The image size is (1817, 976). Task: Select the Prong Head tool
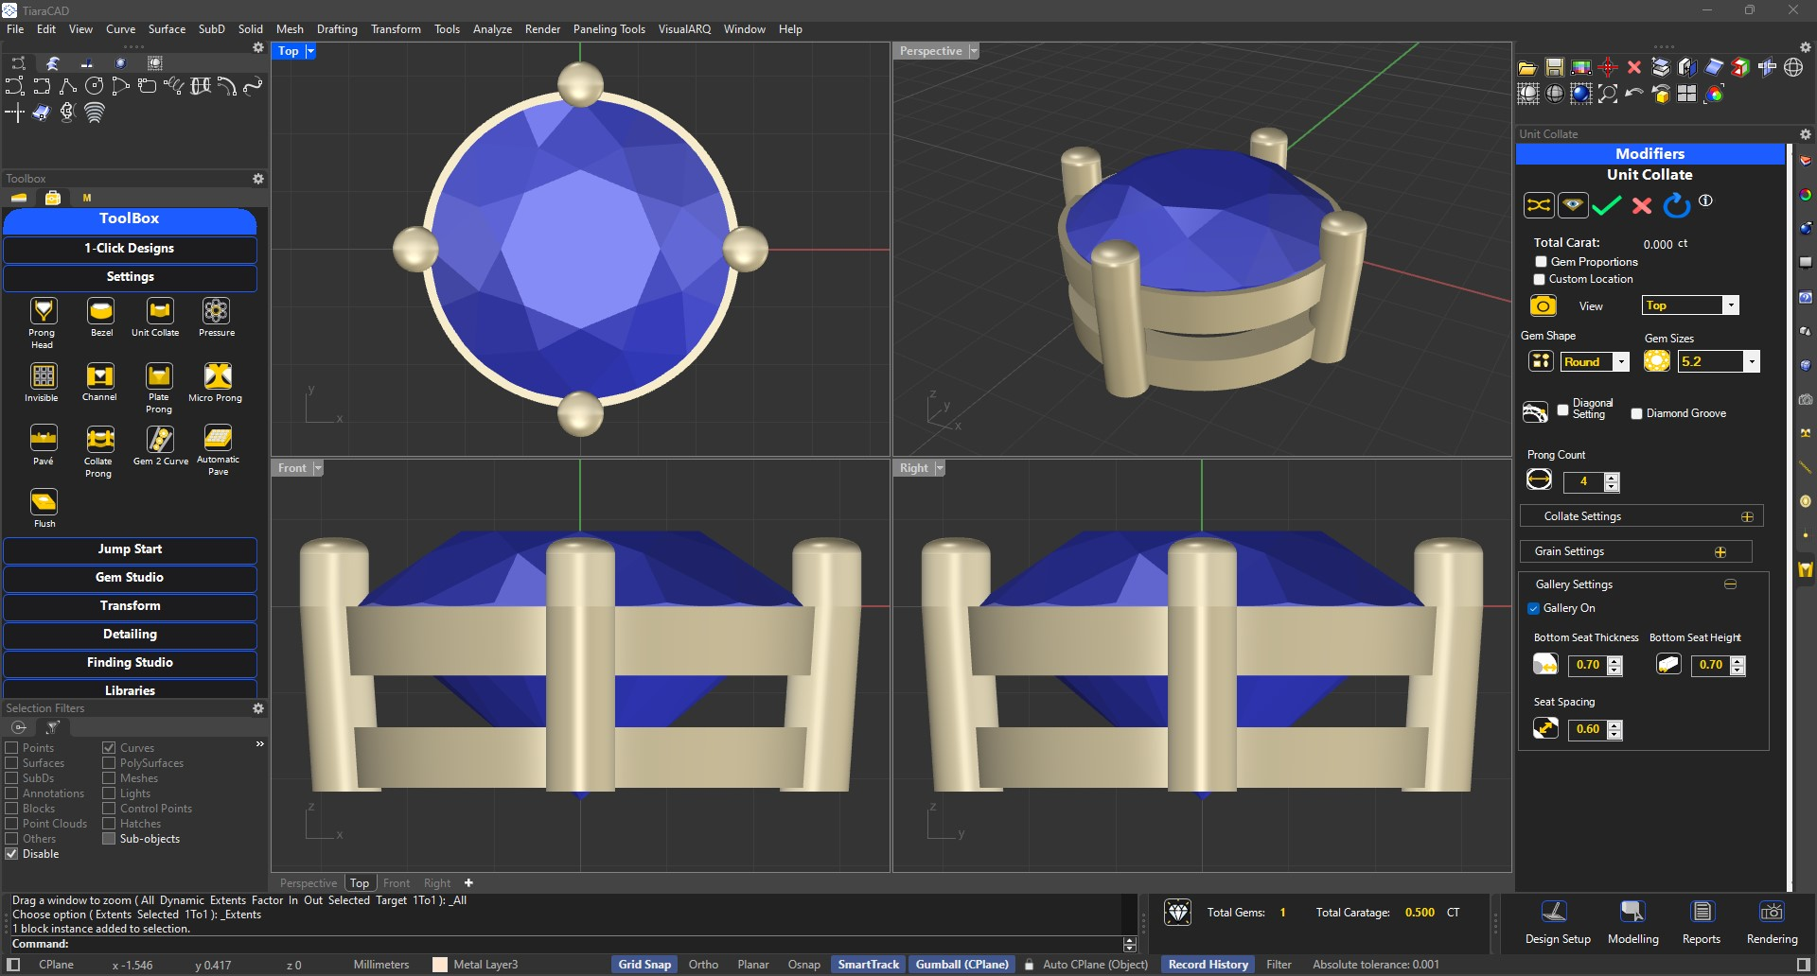(43, 312)
